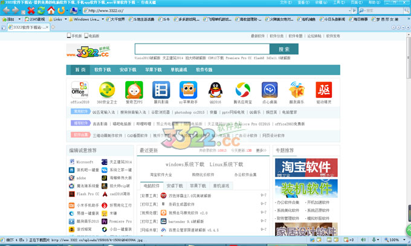
Task: Stop loading with the red X button
Action: tap(31, 10)
